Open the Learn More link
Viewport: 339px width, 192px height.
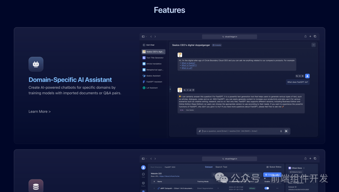[40, 112]
